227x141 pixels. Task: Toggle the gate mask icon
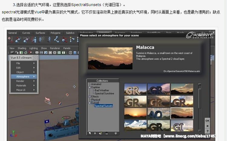point(50,52)
